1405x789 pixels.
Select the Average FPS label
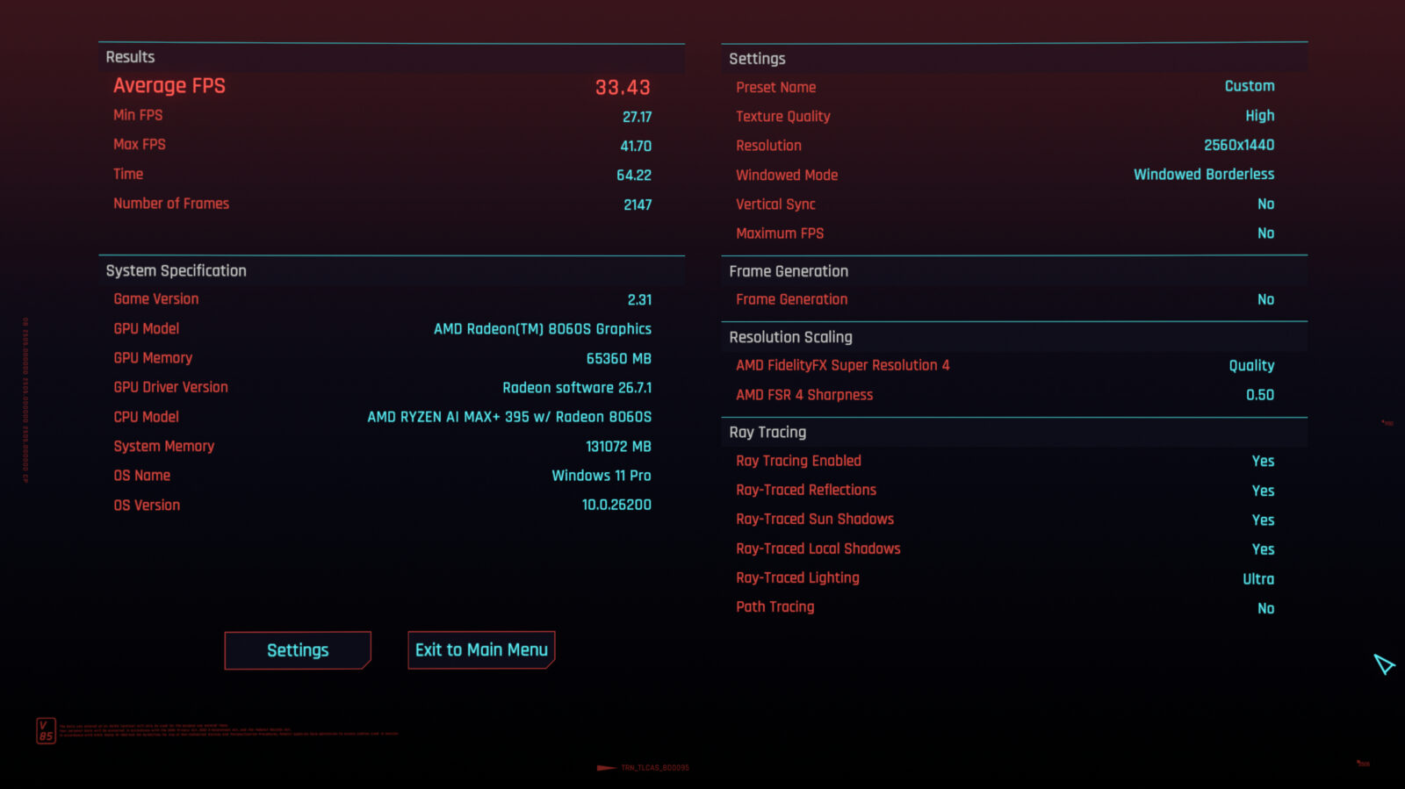pos(169,86)
